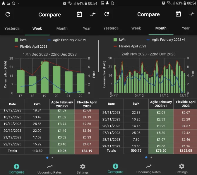The height and width of the screenshot is (175, 197).
Task: Tap swap tariffs arrows icon on left screen
Action: [93, 14]
